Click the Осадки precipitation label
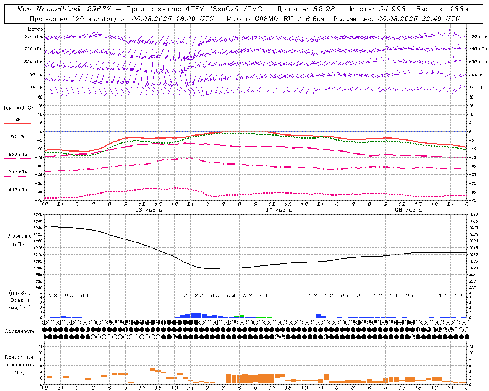Viewport: 489px width, 391px height. 19,300
